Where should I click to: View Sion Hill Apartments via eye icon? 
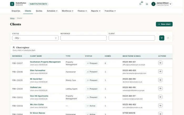pyautogui.click(x=160, y=97)
